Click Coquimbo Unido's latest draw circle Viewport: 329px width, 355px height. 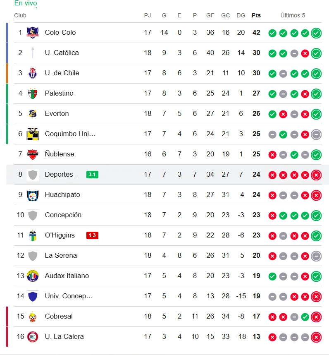click(316, 134)
